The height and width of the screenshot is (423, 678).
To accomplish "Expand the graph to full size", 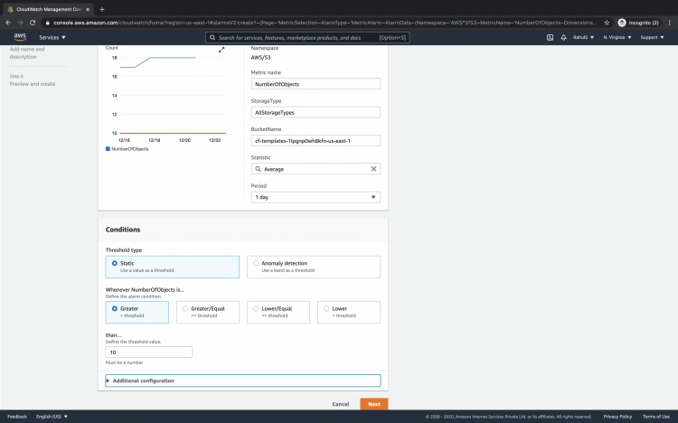I will pyautogui.click(x=221, y=50).
